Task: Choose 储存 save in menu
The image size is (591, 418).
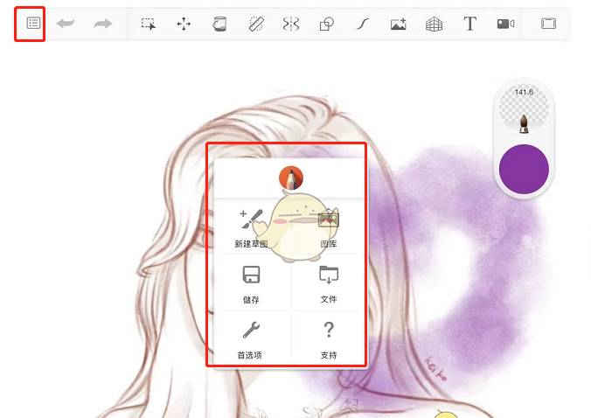Action: (251, 284)
